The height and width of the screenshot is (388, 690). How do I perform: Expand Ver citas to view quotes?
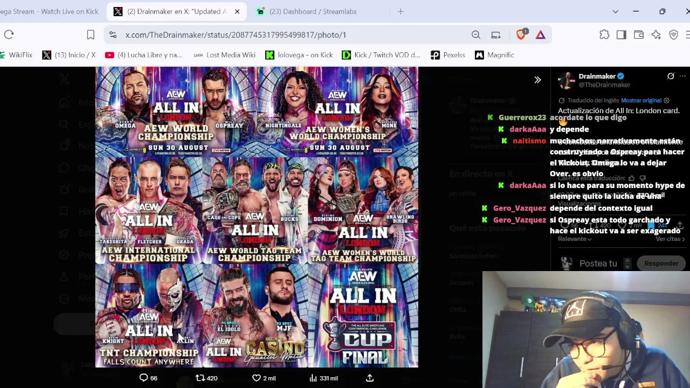(670, 239)
